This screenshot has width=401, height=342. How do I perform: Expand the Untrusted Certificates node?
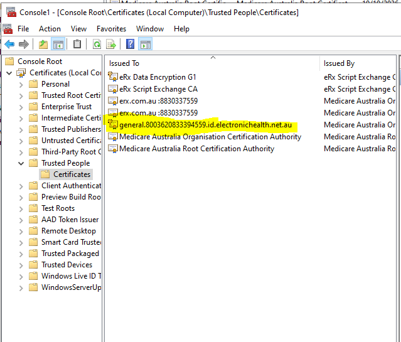click(21, 141)
